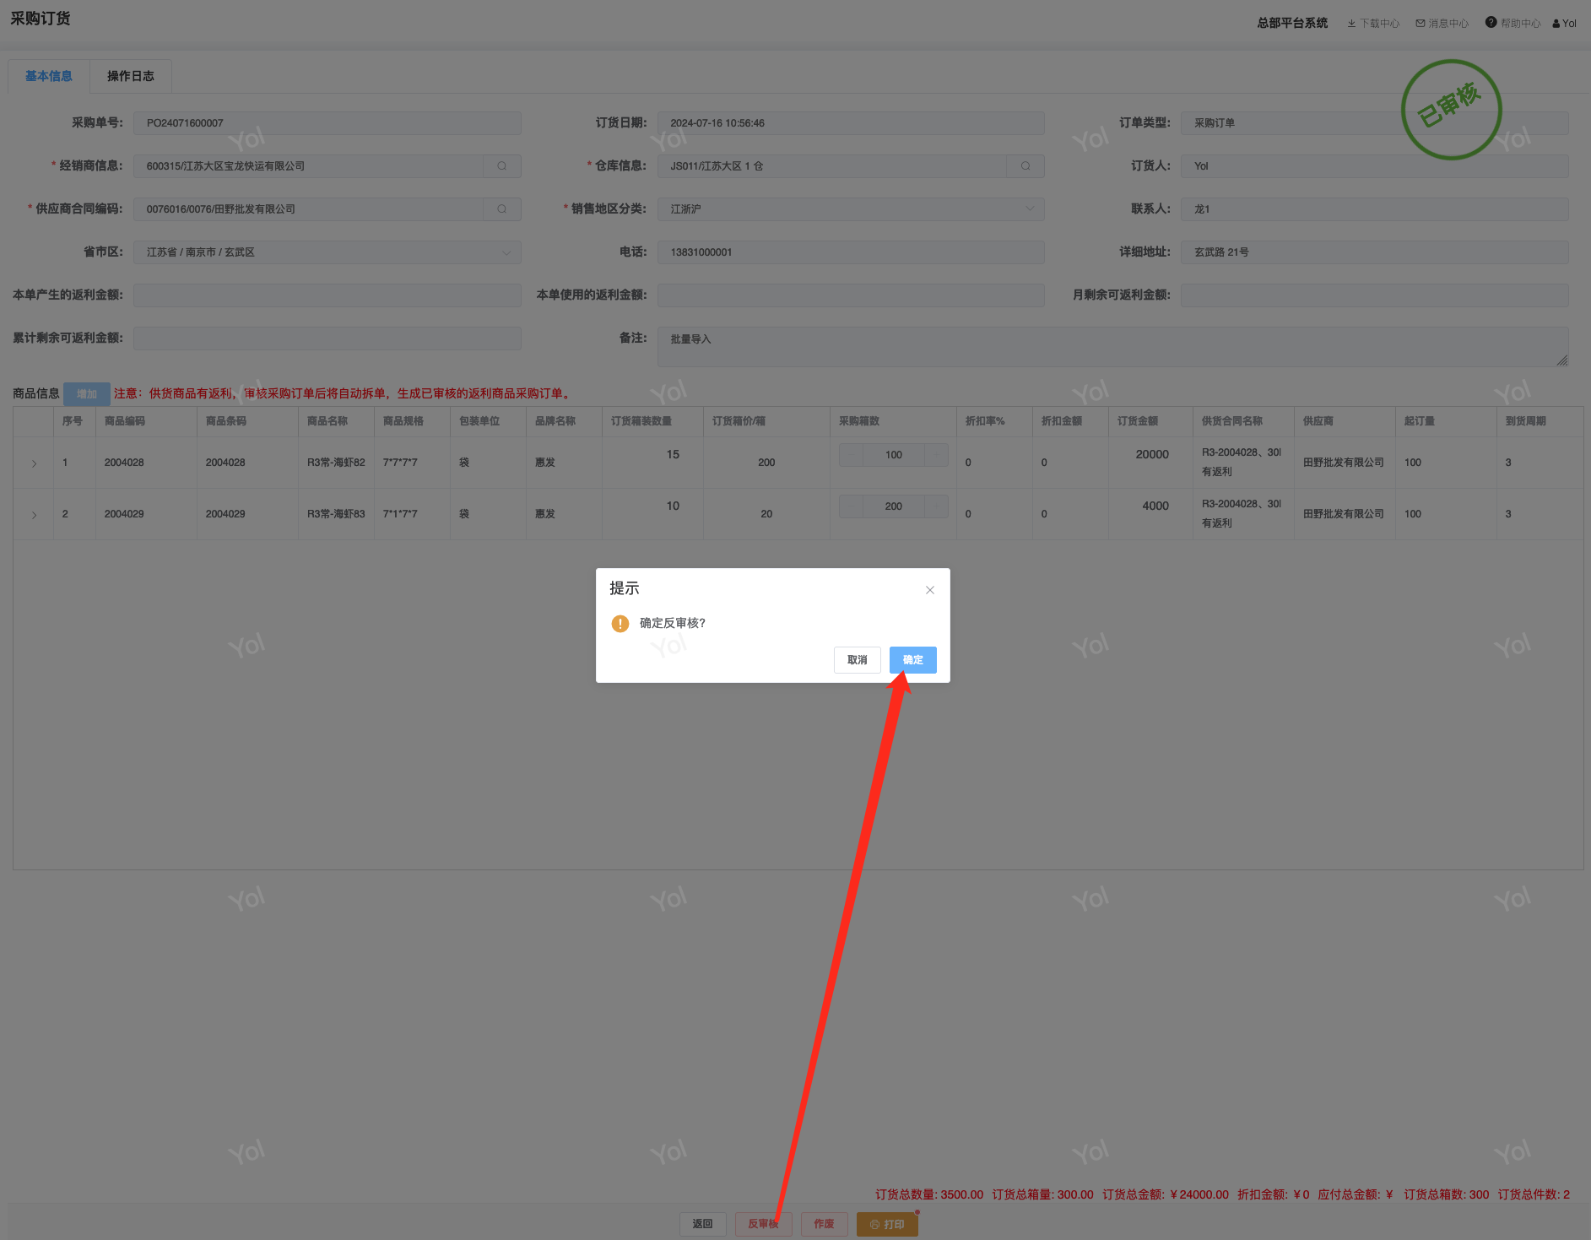Confirm with the 确定 button

click(913, 660)
